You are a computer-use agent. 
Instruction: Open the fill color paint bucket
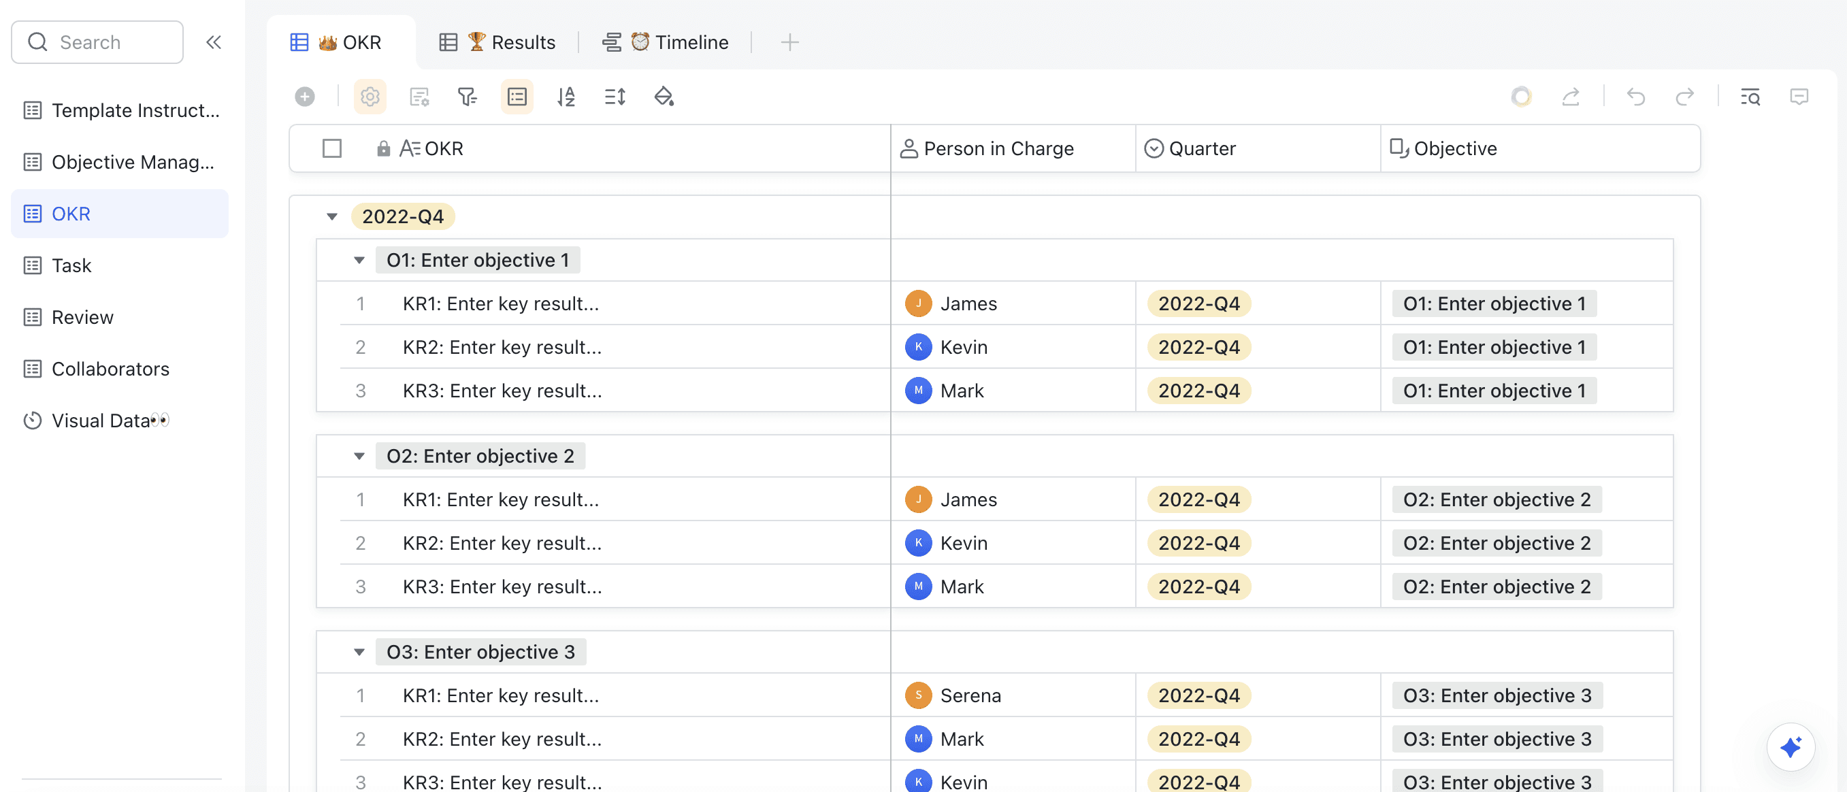[x=664, y=96]
